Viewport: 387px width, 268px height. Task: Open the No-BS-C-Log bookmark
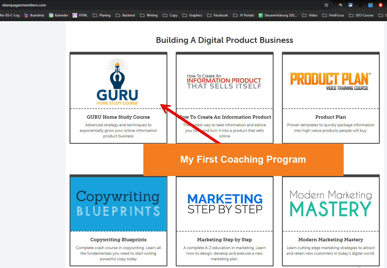[x=10, y=15]
